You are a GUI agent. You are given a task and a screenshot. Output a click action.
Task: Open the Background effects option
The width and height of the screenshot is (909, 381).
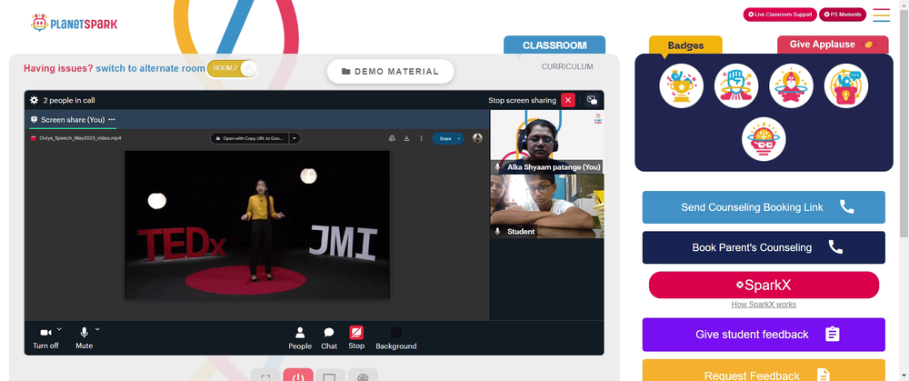pos(396,338)
